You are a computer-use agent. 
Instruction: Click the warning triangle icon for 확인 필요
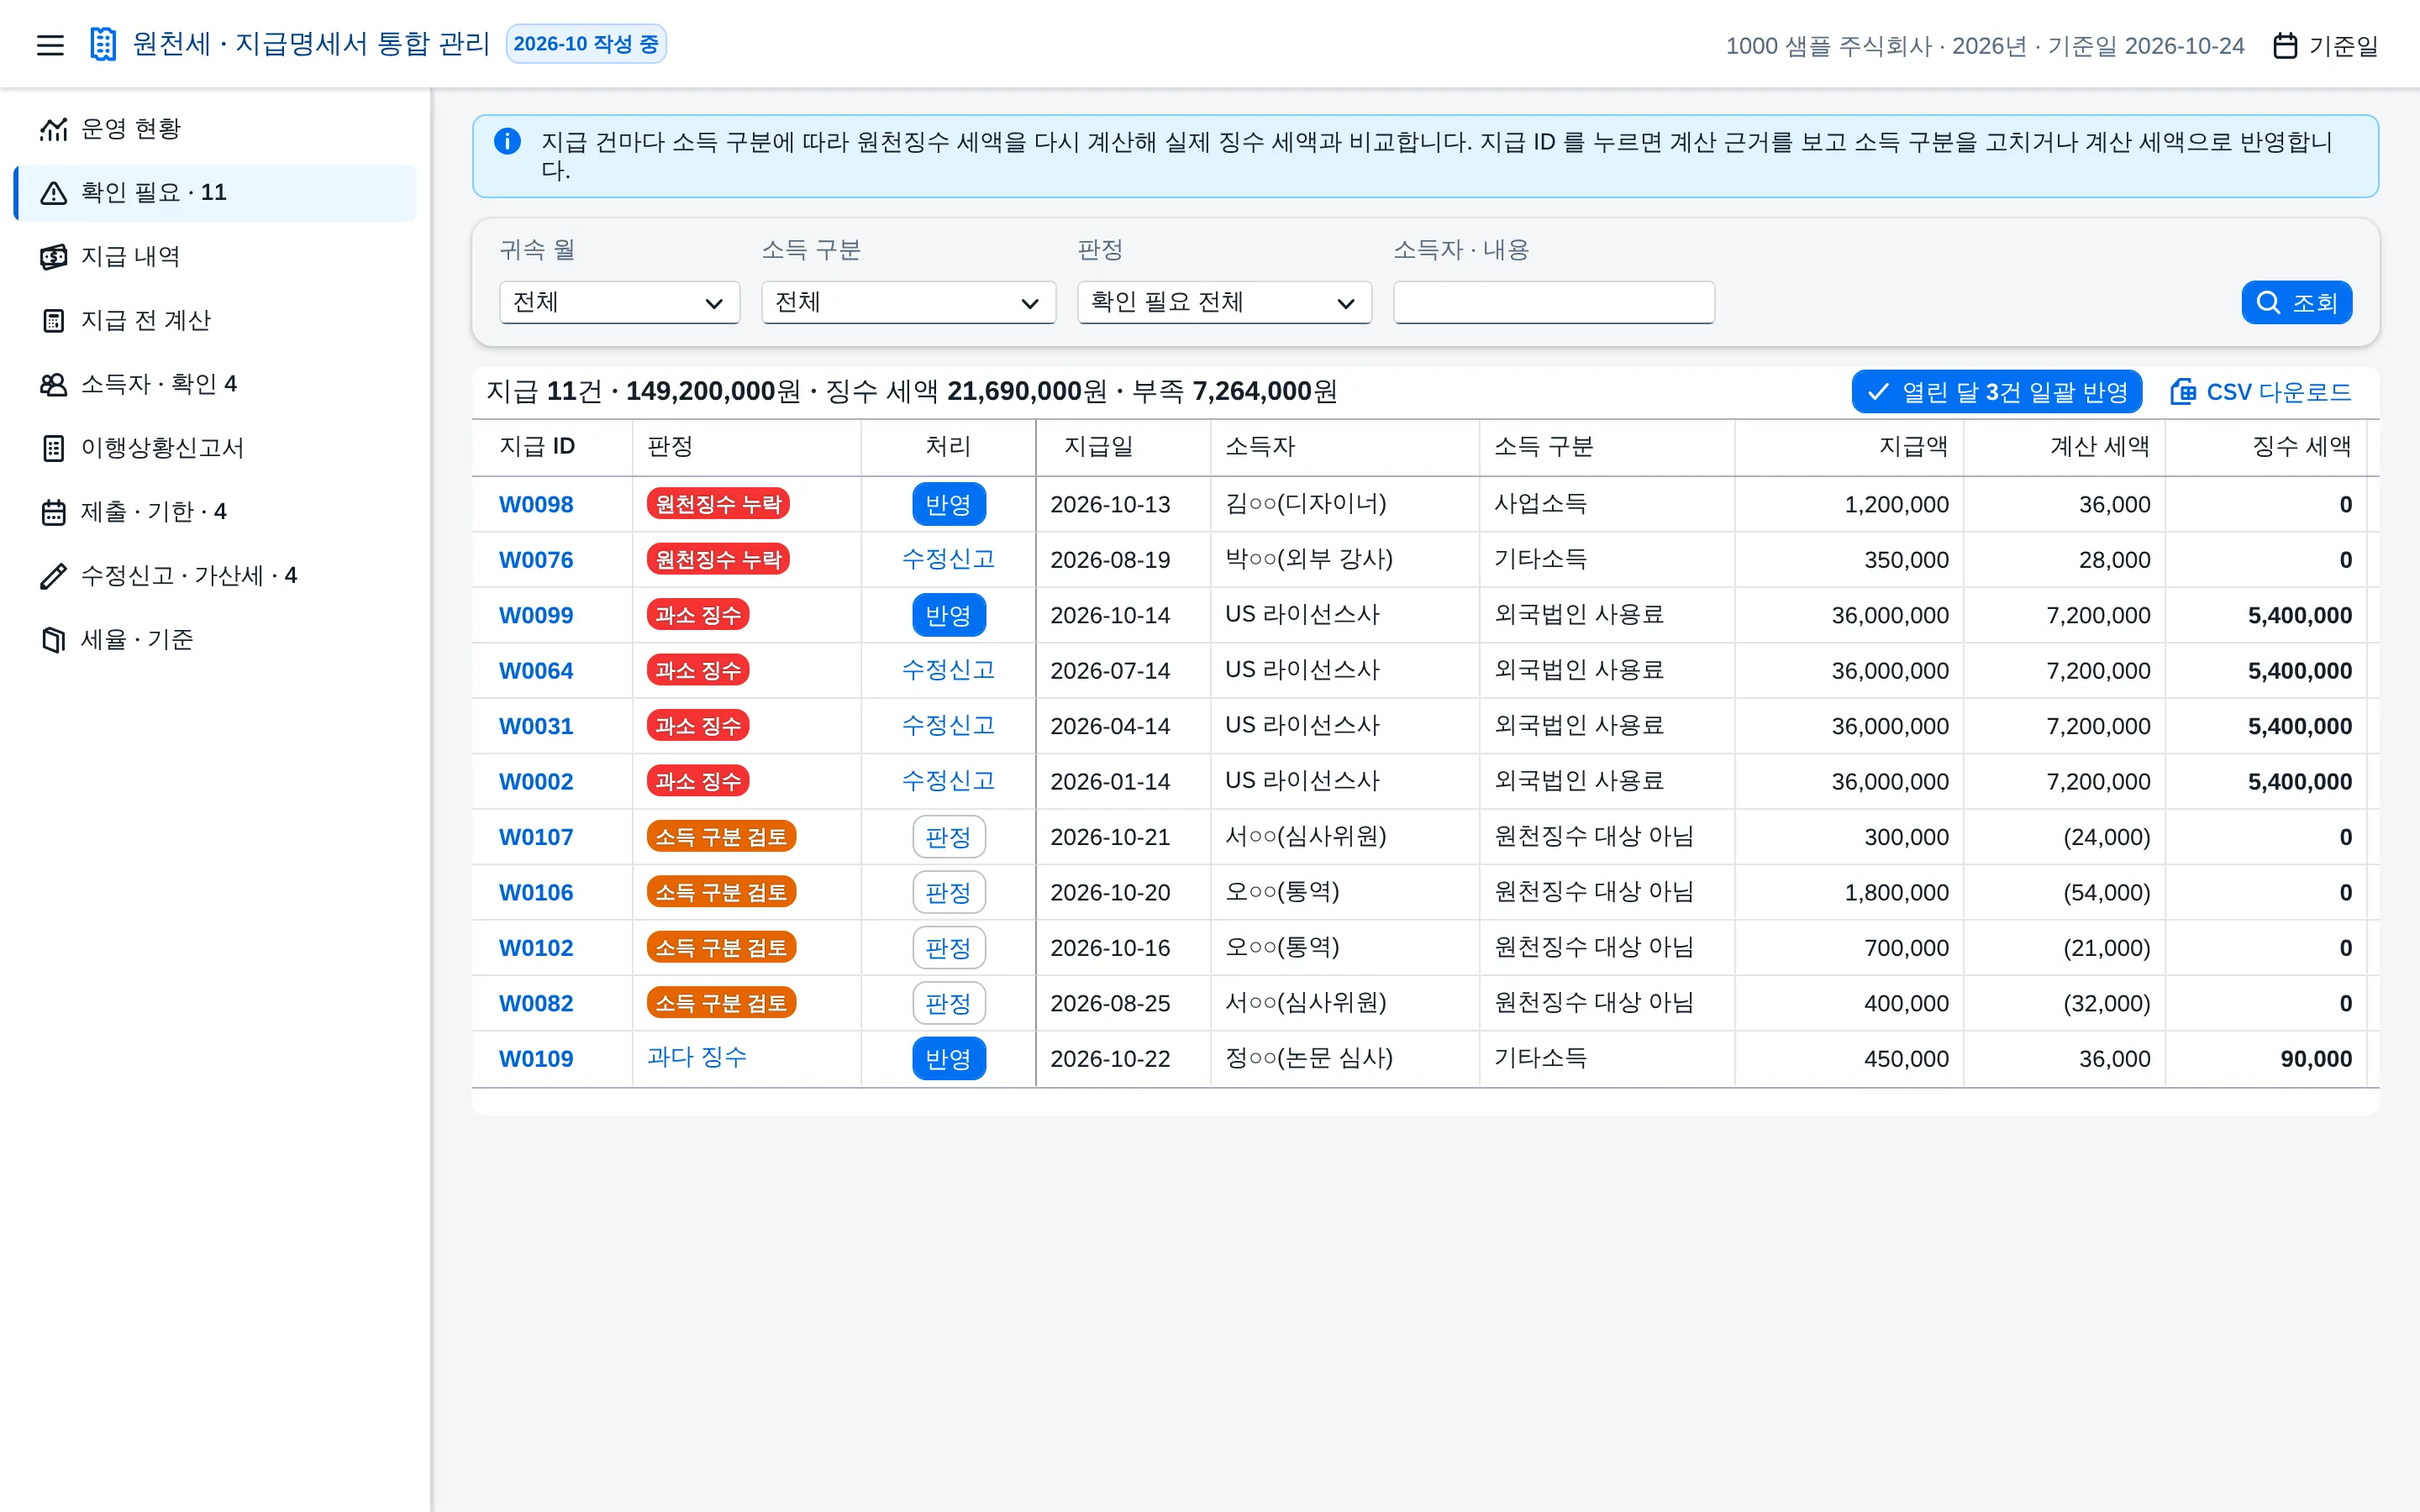[53, 193]
